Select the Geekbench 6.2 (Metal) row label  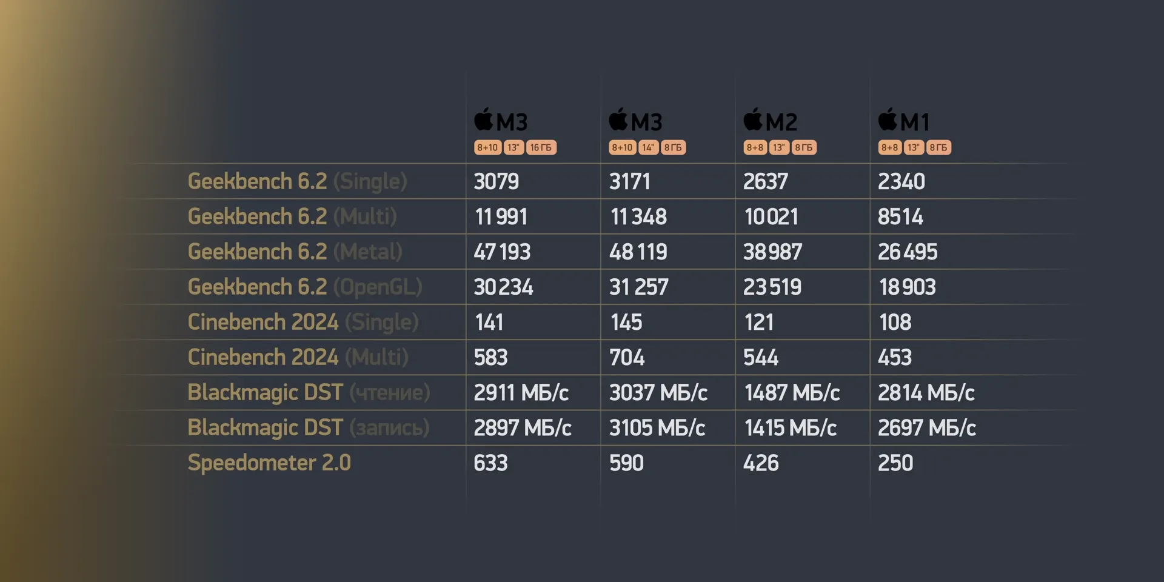295,252
